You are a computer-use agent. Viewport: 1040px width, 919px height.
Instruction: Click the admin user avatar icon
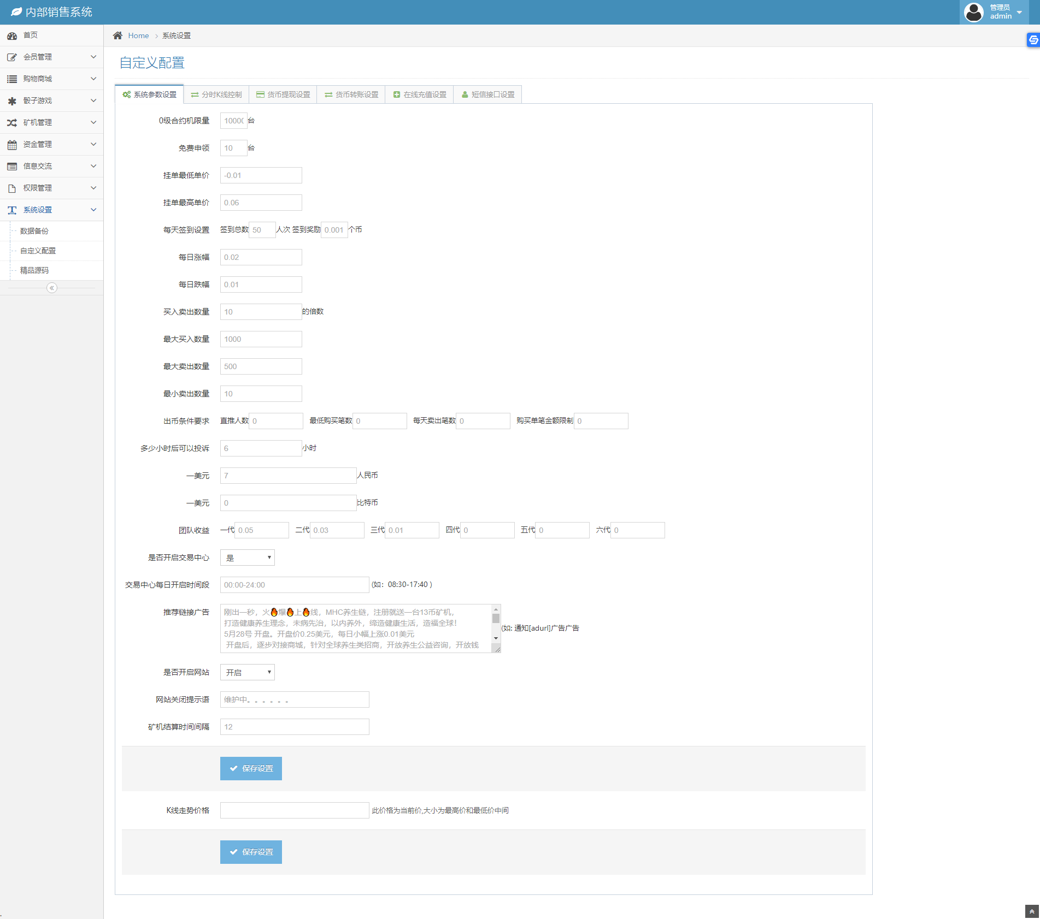click(x=974, y=12)
